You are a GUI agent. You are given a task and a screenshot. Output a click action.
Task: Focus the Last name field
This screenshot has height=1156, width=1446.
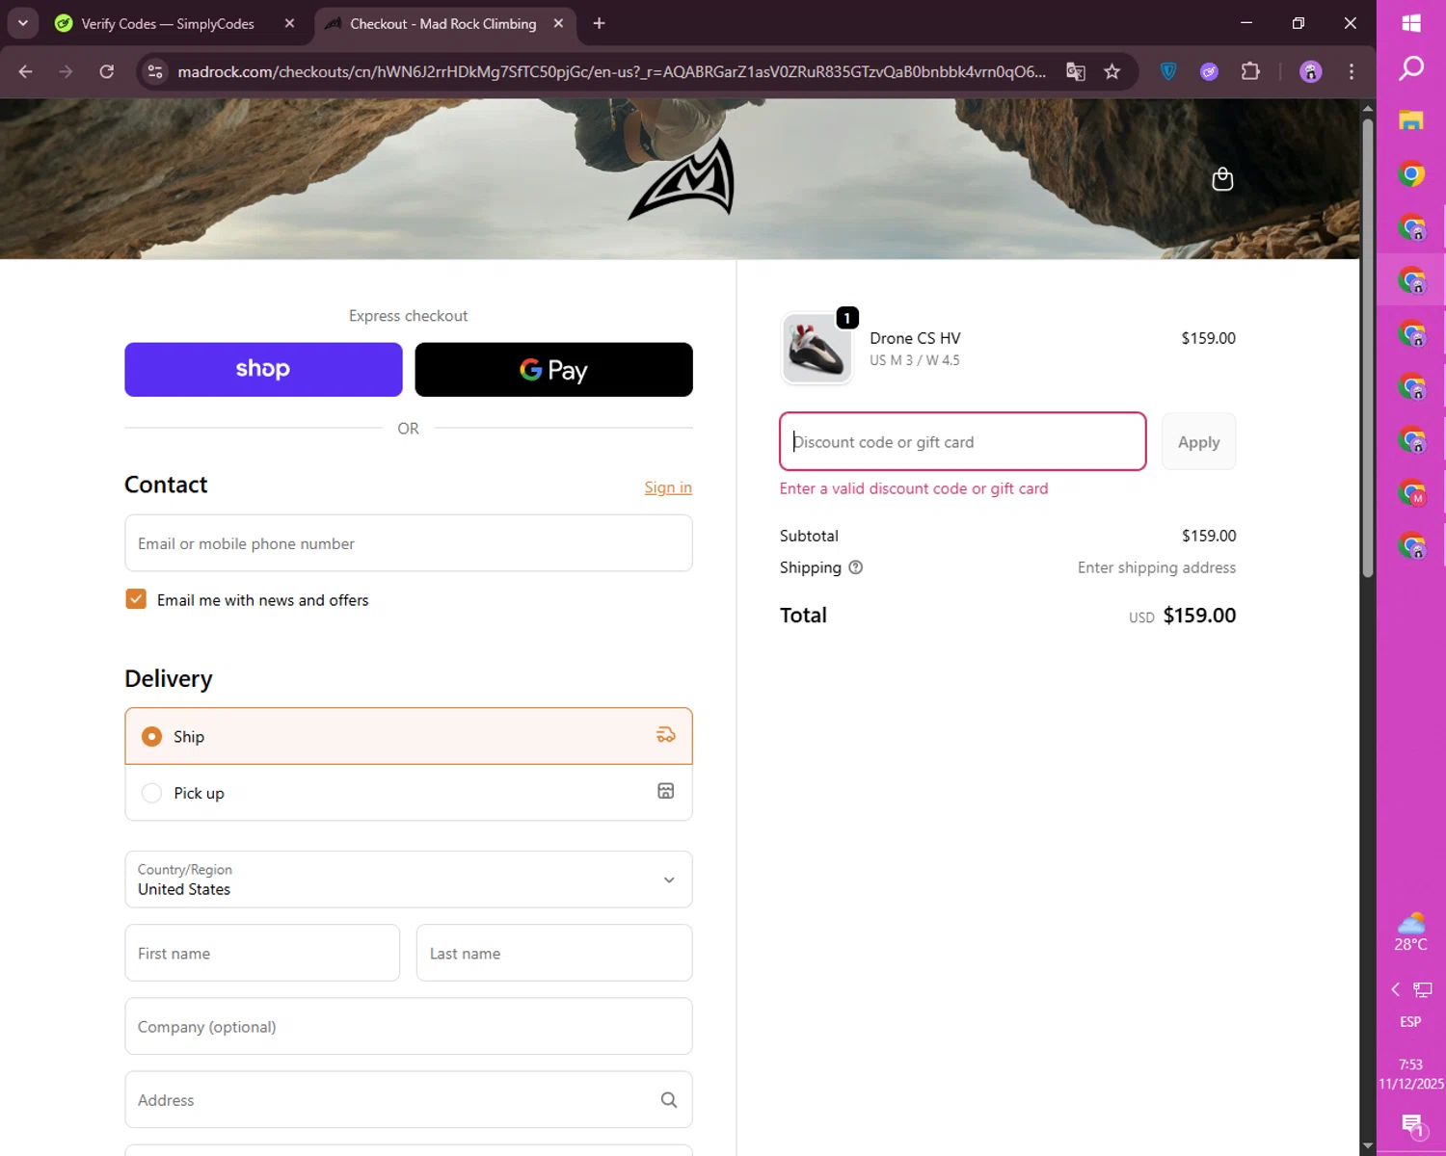click(554, 953)
